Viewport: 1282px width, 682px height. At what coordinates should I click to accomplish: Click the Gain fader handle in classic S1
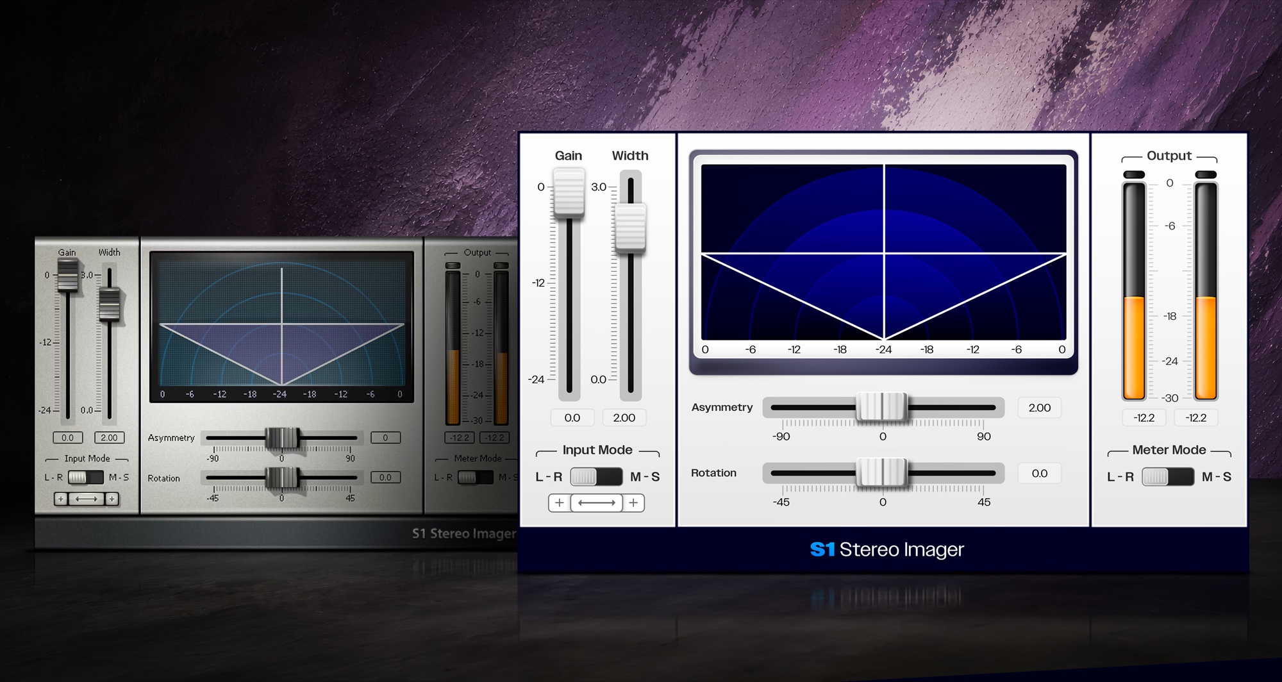67,276
